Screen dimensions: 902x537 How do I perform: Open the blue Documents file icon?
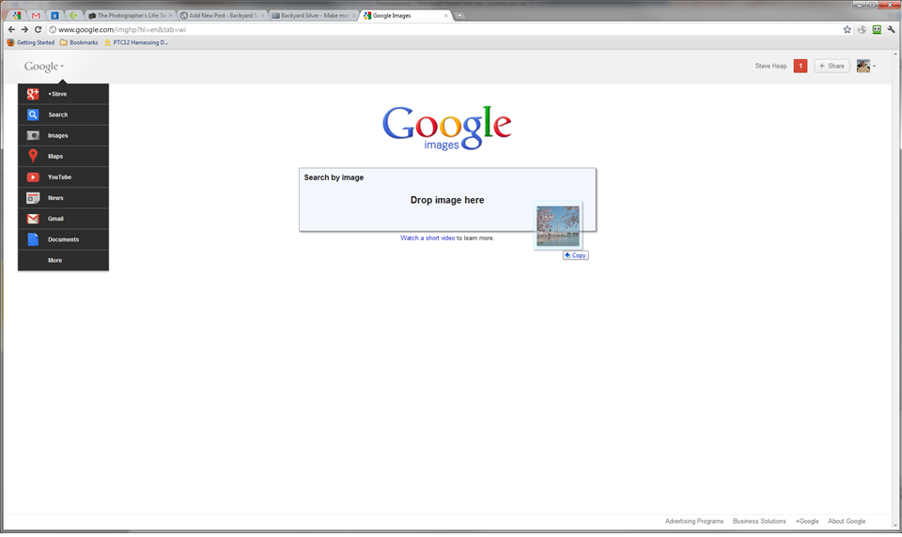[x=33, y=239]
